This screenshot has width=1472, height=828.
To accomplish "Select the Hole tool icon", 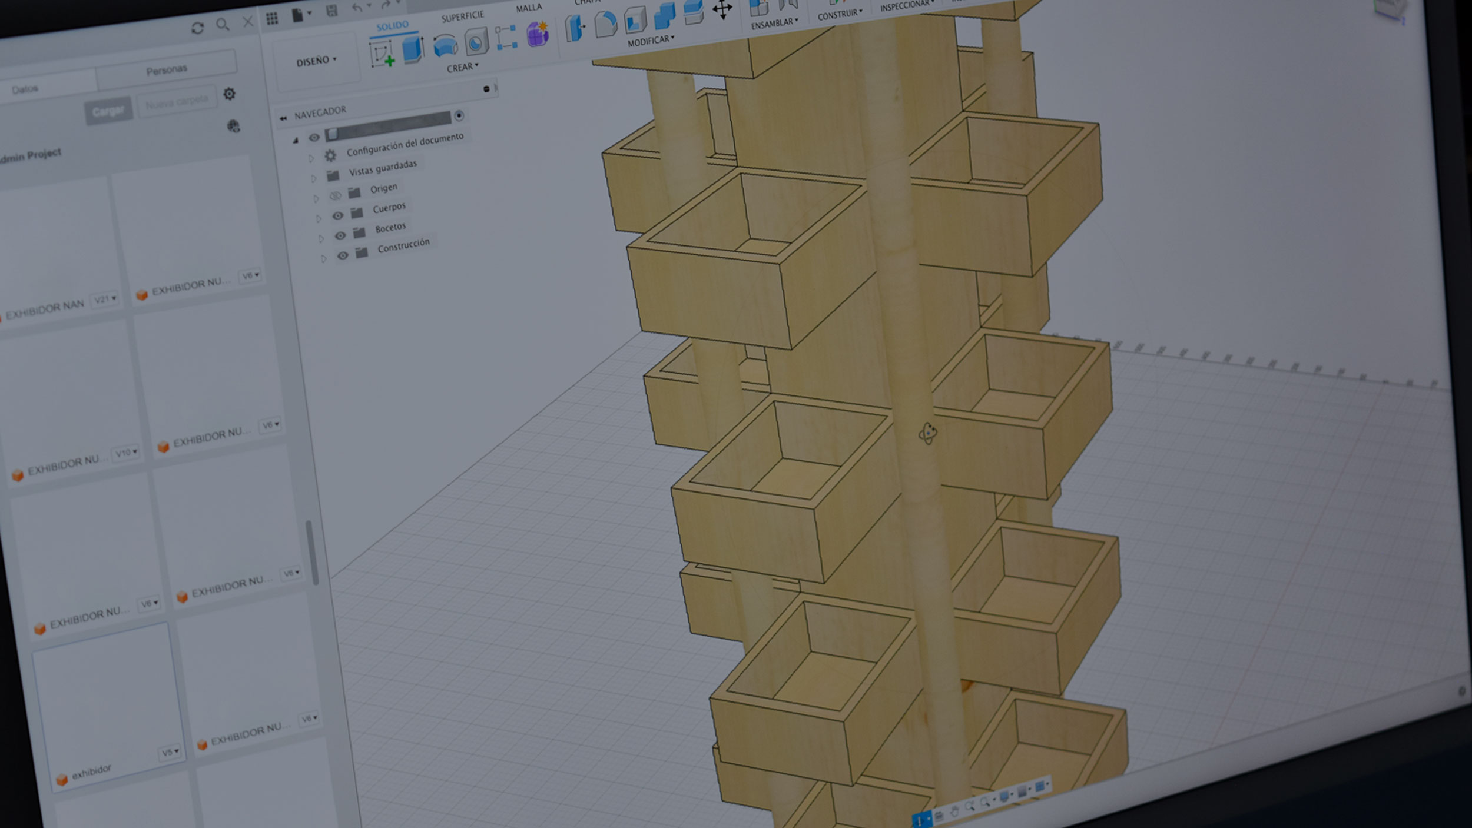I will pos(476,41).
